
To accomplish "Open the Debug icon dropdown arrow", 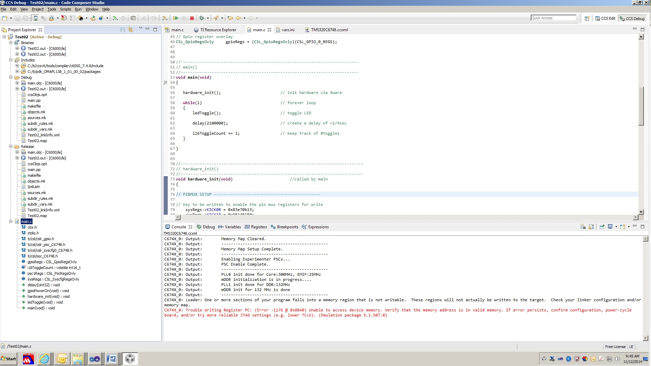I will [x=208, y=18].
